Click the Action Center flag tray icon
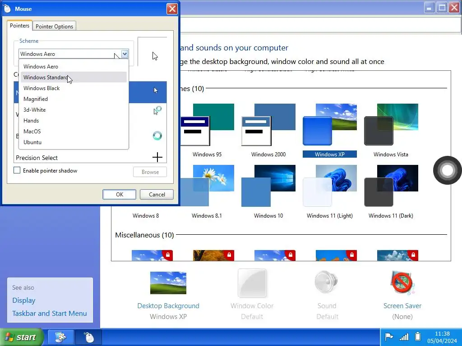462x346 pixels. (389, 336)
